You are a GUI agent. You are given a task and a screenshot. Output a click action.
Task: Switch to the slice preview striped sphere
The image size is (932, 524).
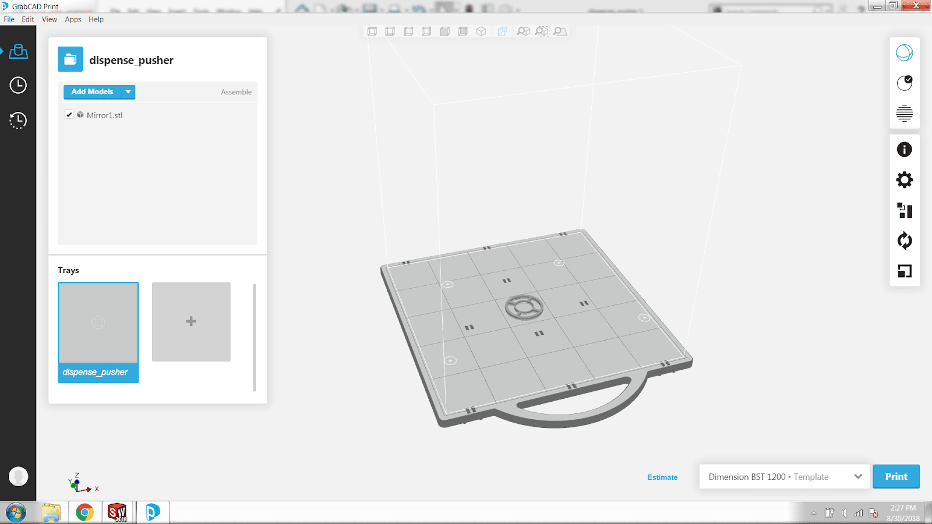pyautogui.click(x=904, y=113)
